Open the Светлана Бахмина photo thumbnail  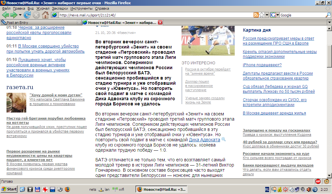[16, 103]
